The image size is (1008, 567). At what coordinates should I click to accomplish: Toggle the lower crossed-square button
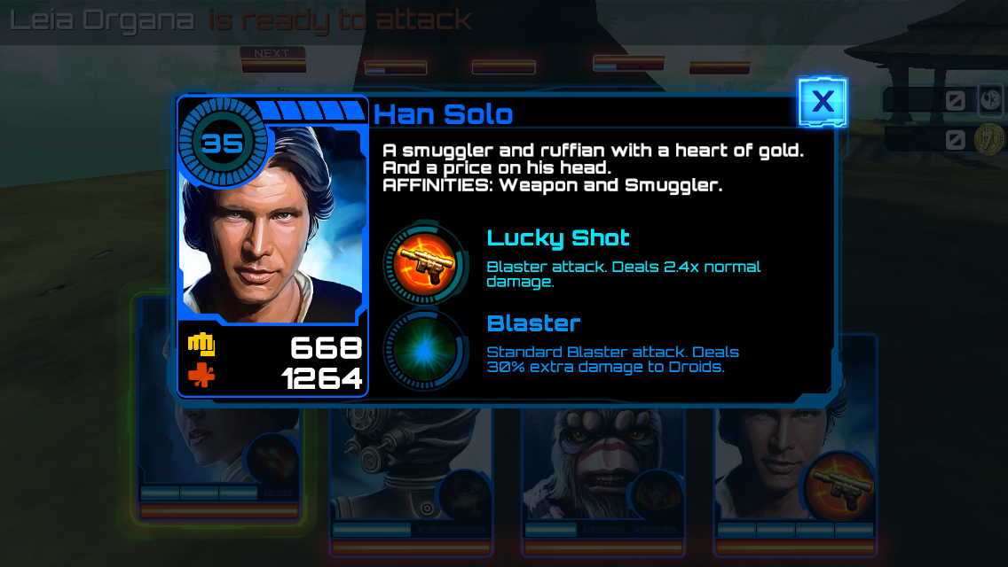point(956,139)
